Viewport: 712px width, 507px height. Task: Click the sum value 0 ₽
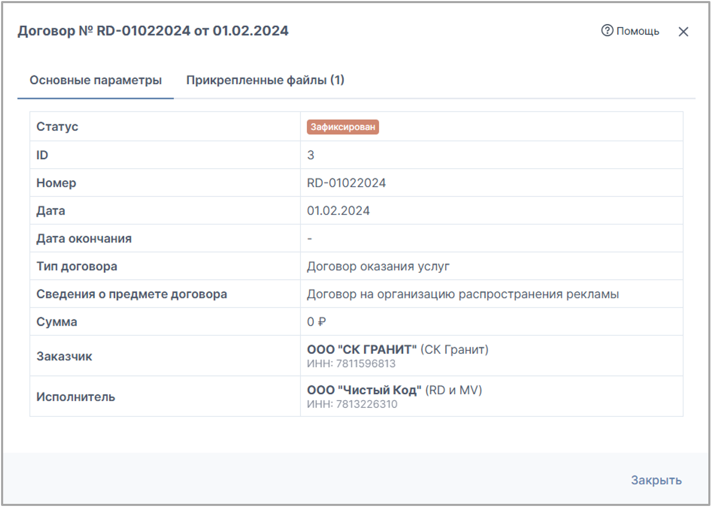(316, 322)
